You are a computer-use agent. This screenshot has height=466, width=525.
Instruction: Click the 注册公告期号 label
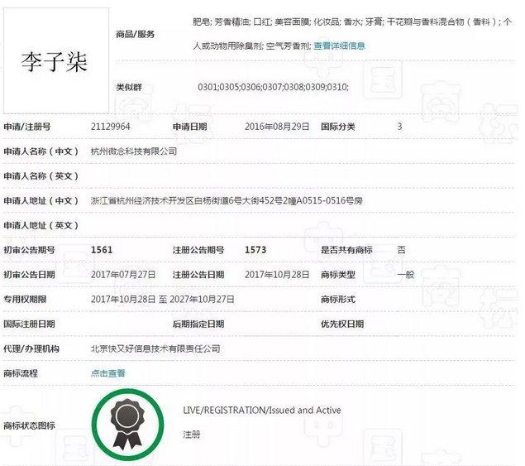click(198, 250)
